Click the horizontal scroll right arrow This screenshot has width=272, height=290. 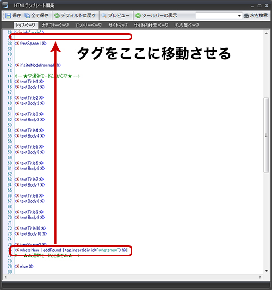pos(260,277)
